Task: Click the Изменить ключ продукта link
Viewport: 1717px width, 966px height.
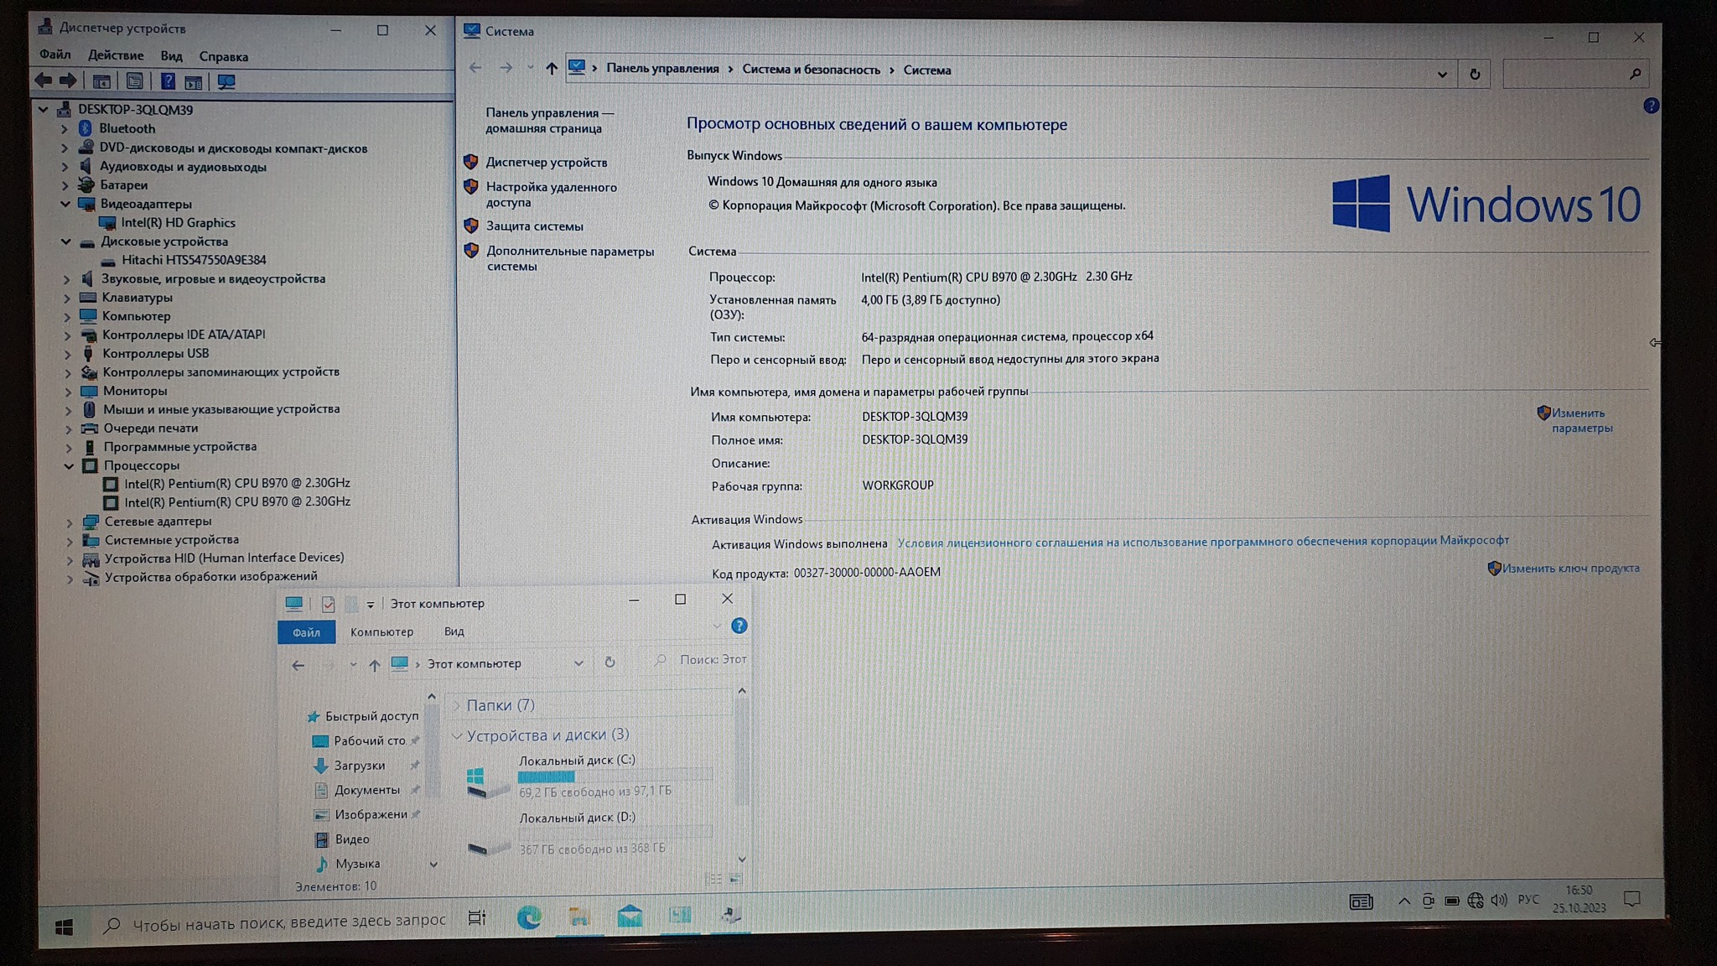Action: click(x=1569, y=569)
